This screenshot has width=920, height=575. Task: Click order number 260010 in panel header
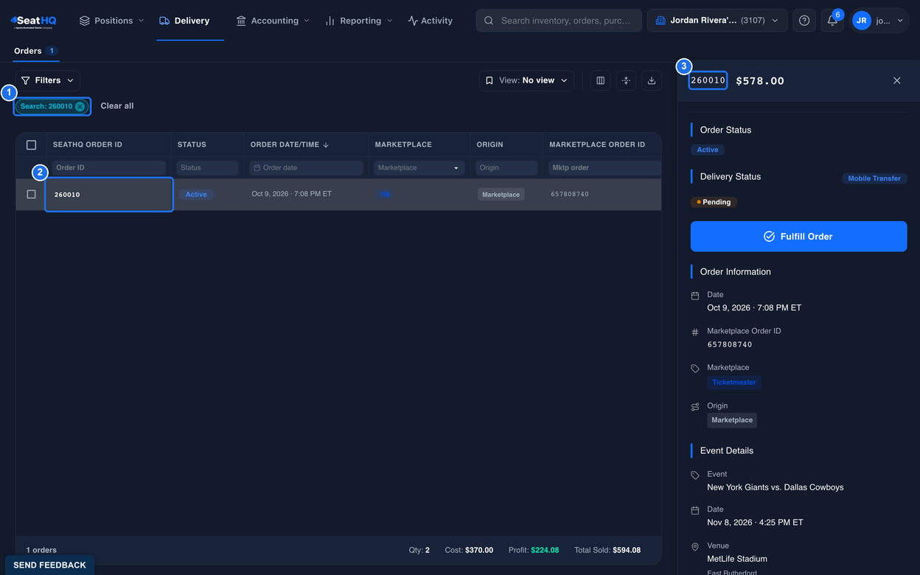pos(708,80)
